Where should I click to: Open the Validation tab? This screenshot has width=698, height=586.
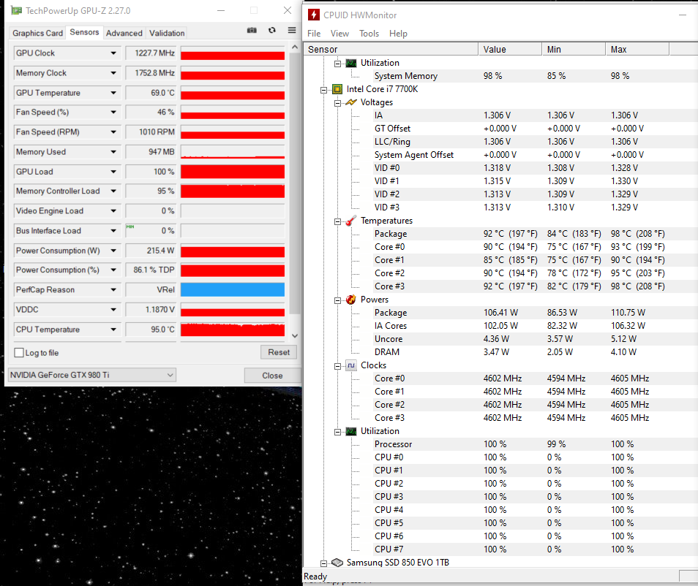(x=167, y=34)
